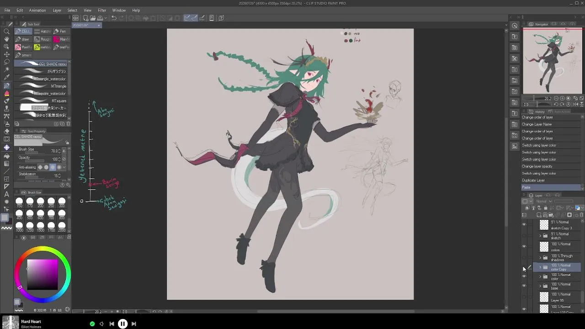The height and width of the screenshot is (329, 585).
Task: Select the Auto select magic wand tool
Action: (6, 70)
